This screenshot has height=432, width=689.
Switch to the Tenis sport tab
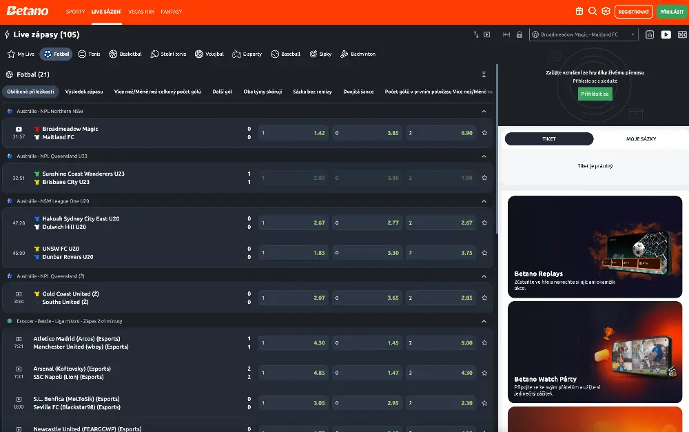point(90,54)
